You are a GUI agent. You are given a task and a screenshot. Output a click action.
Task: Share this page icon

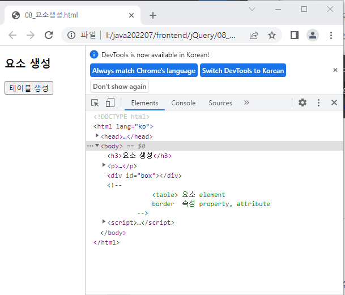point(254,35)
